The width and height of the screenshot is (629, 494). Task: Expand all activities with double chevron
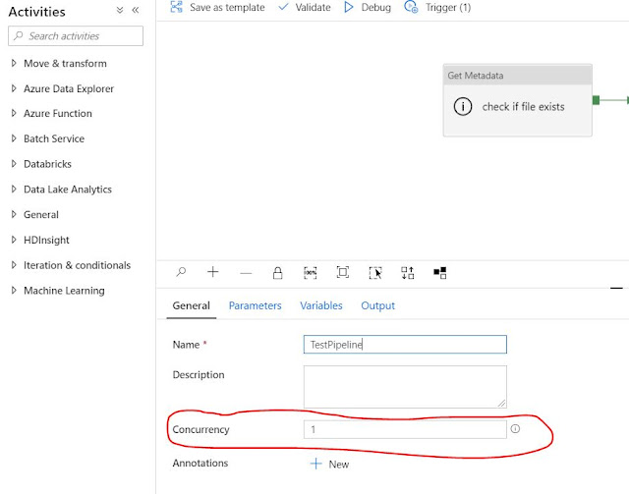(x=120, y=10)
